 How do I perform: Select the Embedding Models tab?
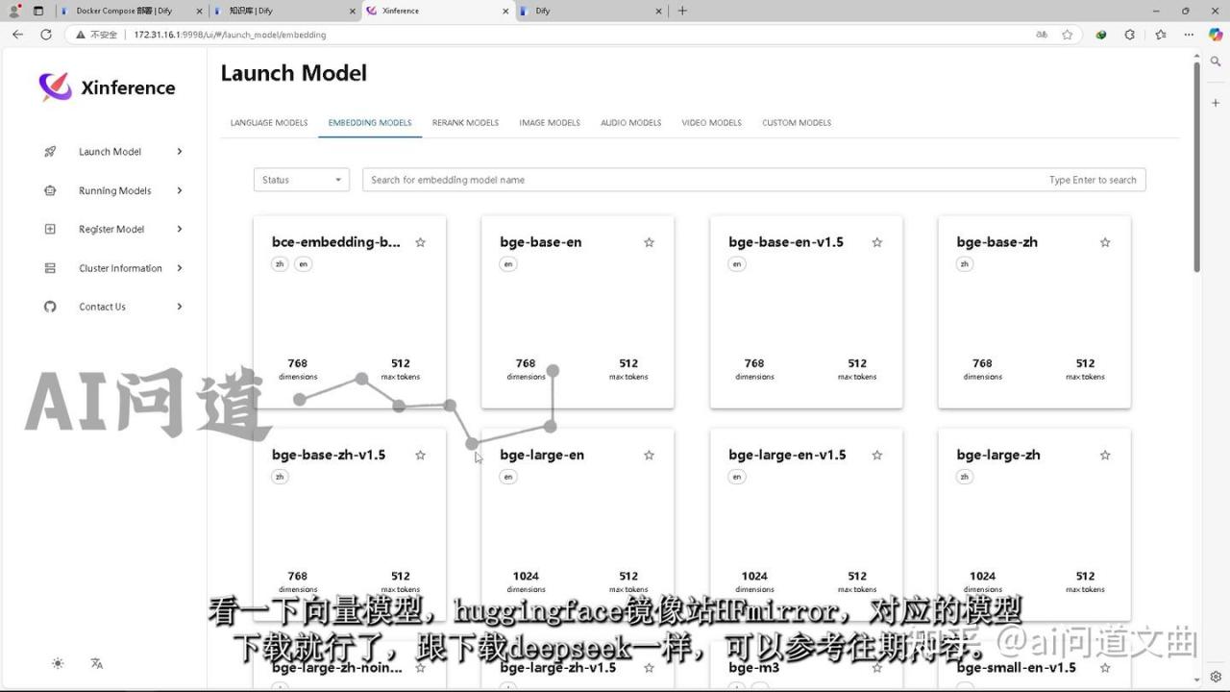tap(370, 123)
